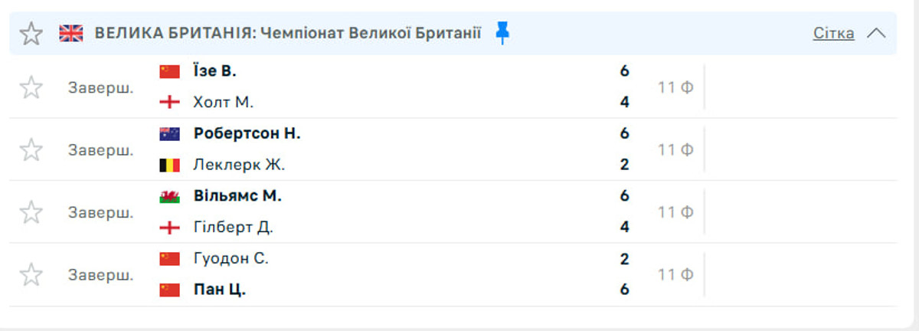Add the Вільямс М. match to favorites

31,212
